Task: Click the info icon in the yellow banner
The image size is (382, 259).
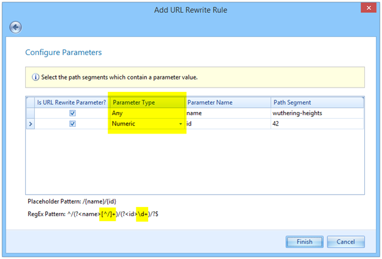Action: tap(36, 77)
